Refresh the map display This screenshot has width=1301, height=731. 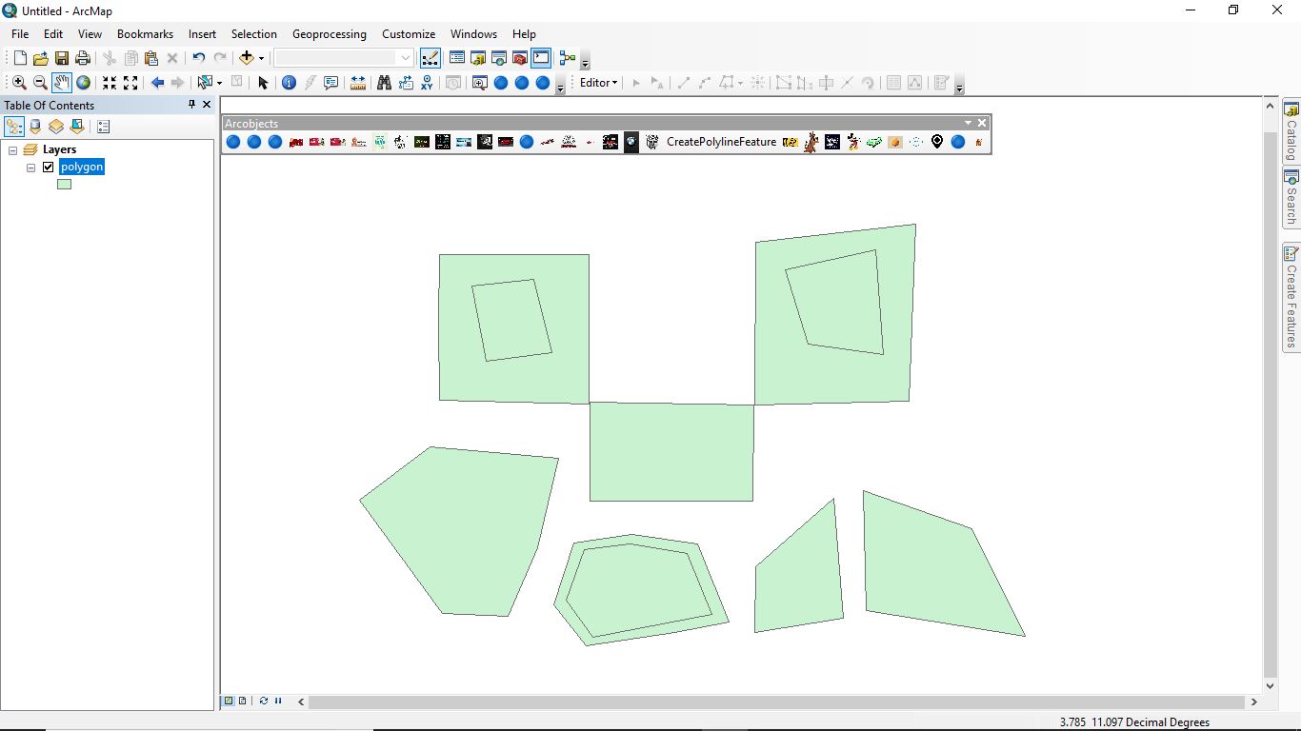[x=264, y=701]
